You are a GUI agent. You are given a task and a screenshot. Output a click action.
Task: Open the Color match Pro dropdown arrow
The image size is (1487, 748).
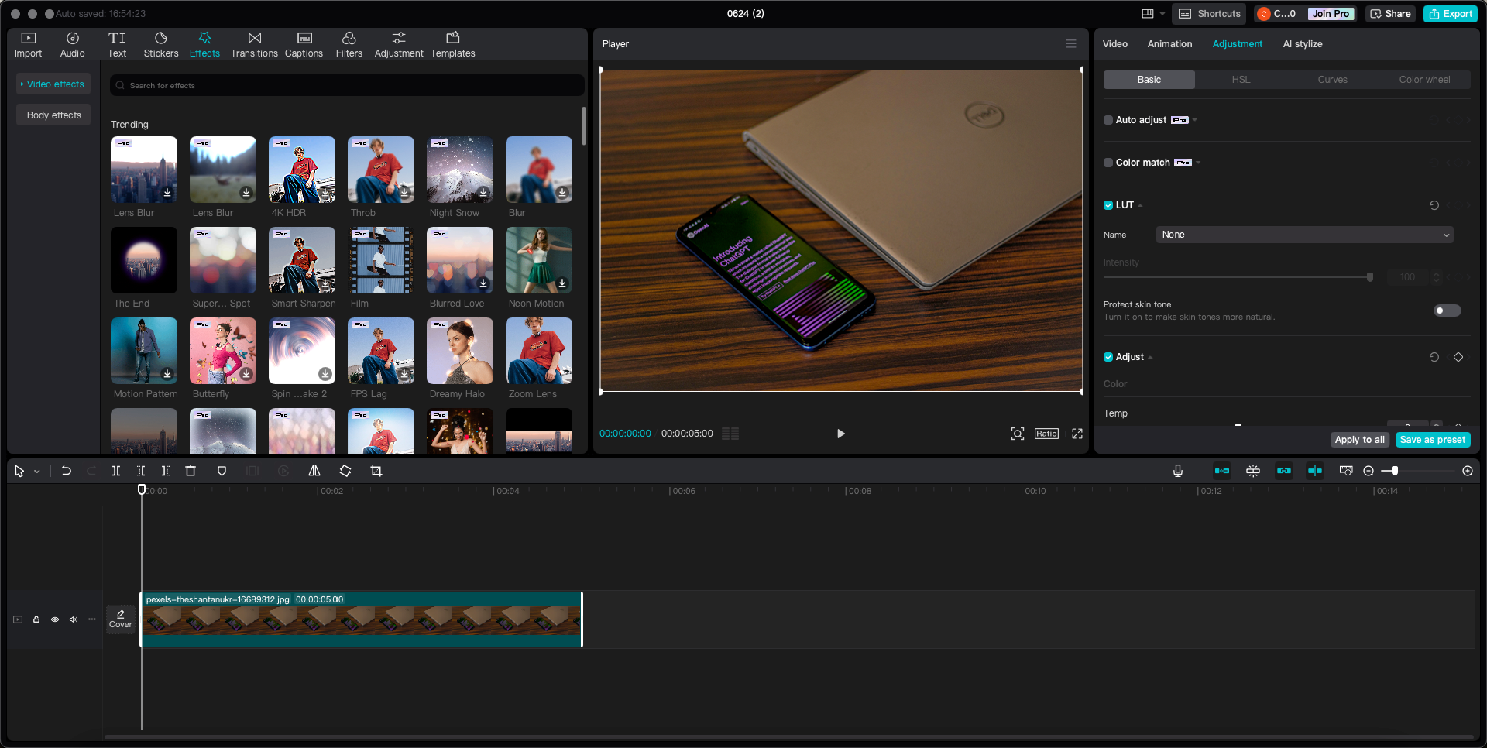(x=1198, y=163)
